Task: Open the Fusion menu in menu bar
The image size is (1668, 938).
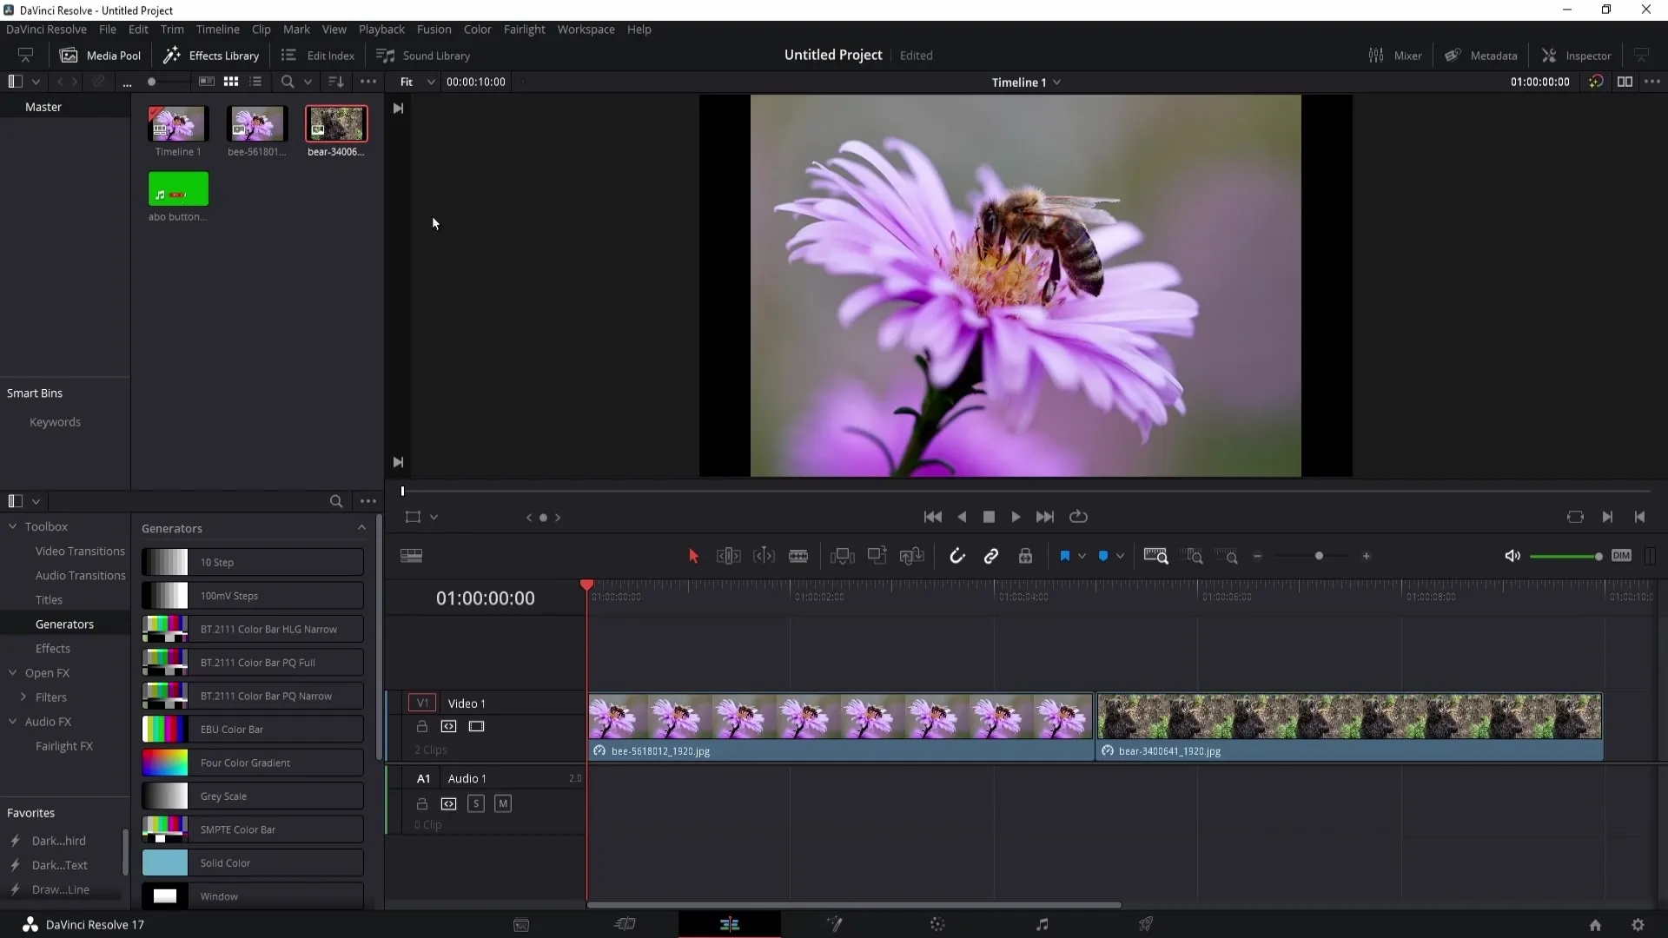Action: coord(433,29)
